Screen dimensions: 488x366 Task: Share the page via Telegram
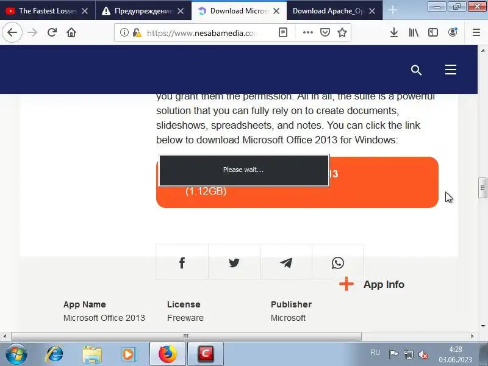(286, 263)
